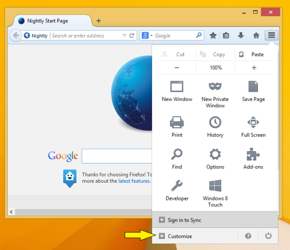Click Copy in the edit controls
This screenshot has height=250, width=290.
coord(215,54)
